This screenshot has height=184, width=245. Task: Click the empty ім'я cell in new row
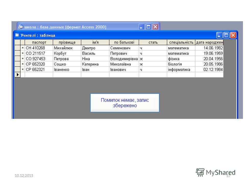[x=95, y=75]
